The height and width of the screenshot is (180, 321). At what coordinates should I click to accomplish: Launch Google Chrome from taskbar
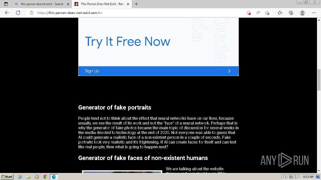(45, 177)
